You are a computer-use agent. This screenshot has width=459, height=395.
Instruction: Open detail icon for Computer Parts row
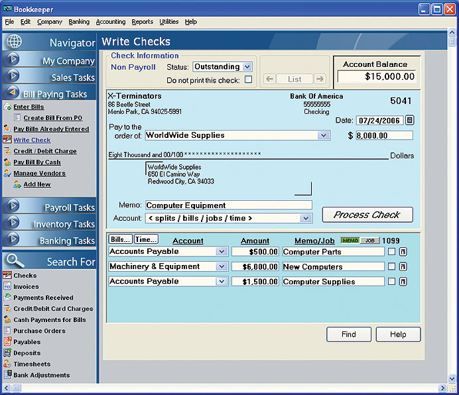pyautogui.click(x=403, y=252)
